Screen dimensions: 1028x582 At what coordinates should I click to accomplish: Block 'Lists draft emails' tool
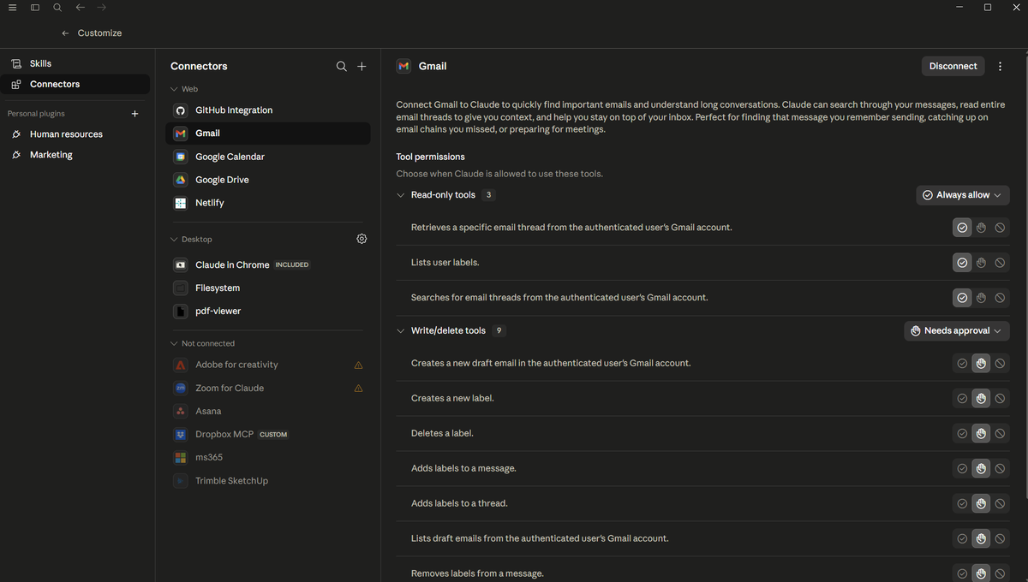(x=1000, y=538)
